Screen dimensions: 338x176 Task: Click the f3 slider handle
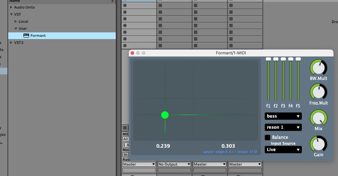283,59
